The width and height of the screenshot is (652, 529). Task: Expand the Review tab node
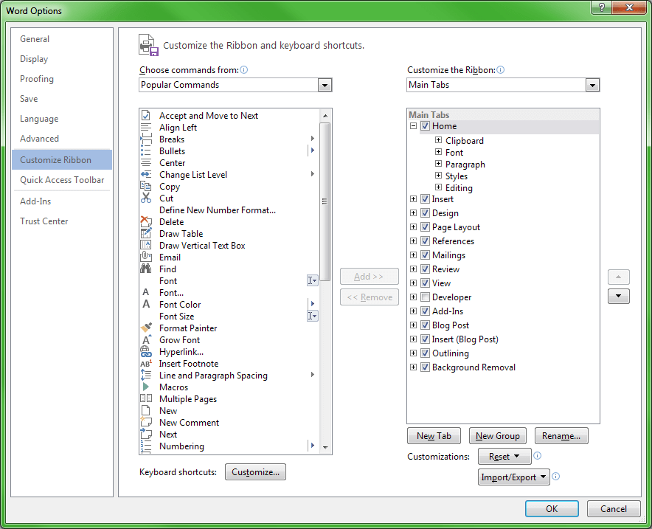click(413, 269)
